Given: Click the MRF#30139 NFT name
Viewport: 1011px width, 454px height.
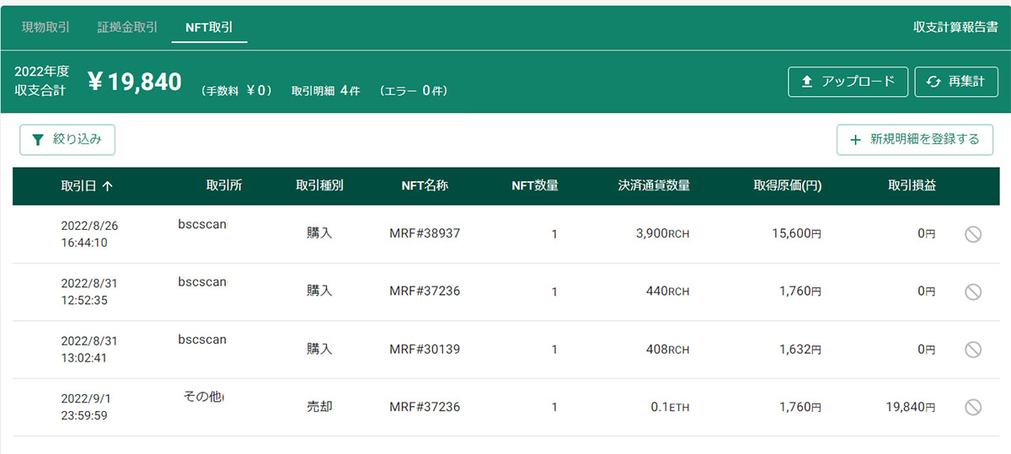Looking at the screenshot, I should click(x=425, y=349).
